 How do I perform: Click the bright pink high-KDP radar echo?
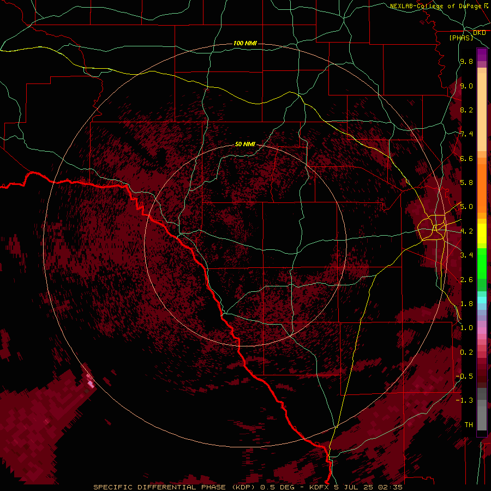[90, 384]
